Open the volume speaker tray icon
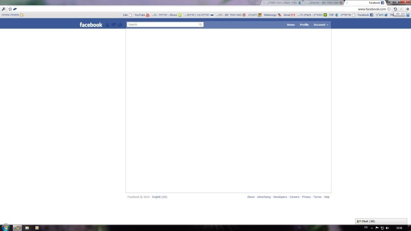Image resolution: width=411 pixels, height=231 pixels. coord(387,228)
